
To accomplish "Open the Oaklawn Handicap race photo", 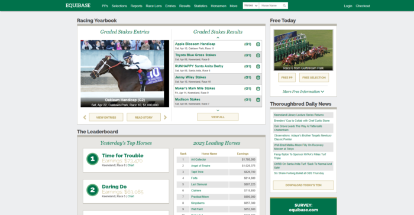I will click(125, 74).
